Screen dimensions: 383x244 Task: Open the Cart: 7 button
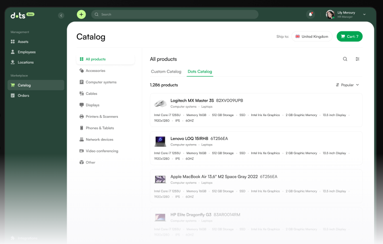point(349,36)
